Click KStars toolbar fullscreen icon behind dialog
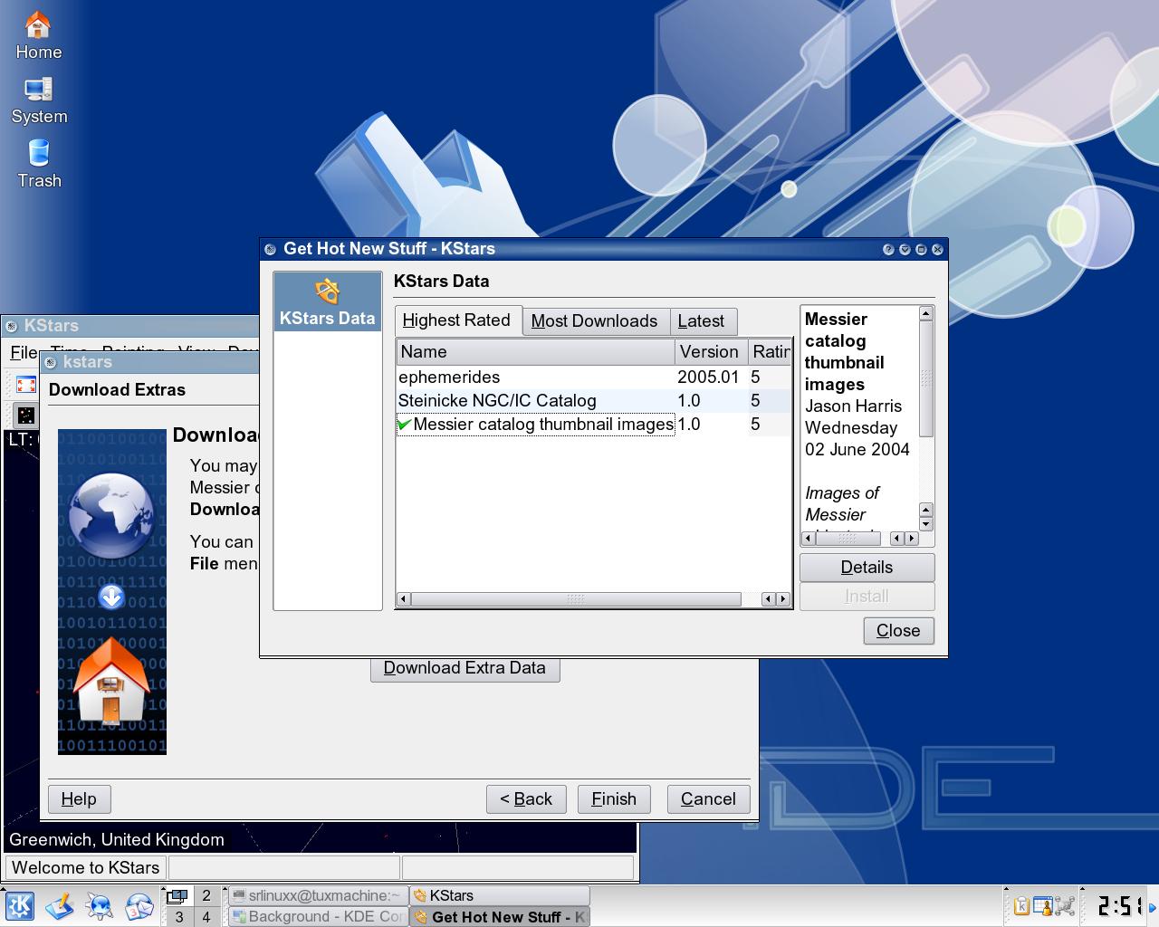Screen dimensions: 1159x927 (26, 385)
